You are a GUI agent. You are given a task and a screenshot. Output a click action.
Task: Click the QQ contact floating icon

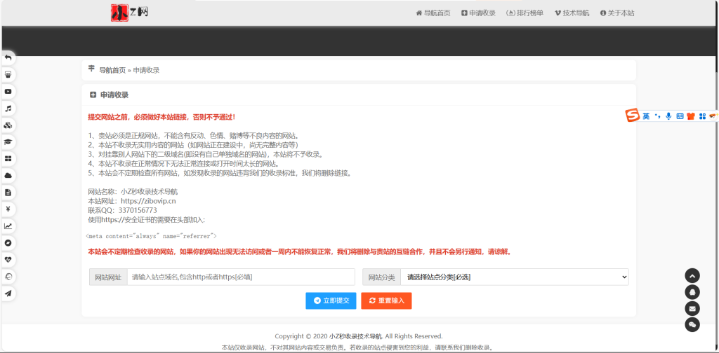692,292
